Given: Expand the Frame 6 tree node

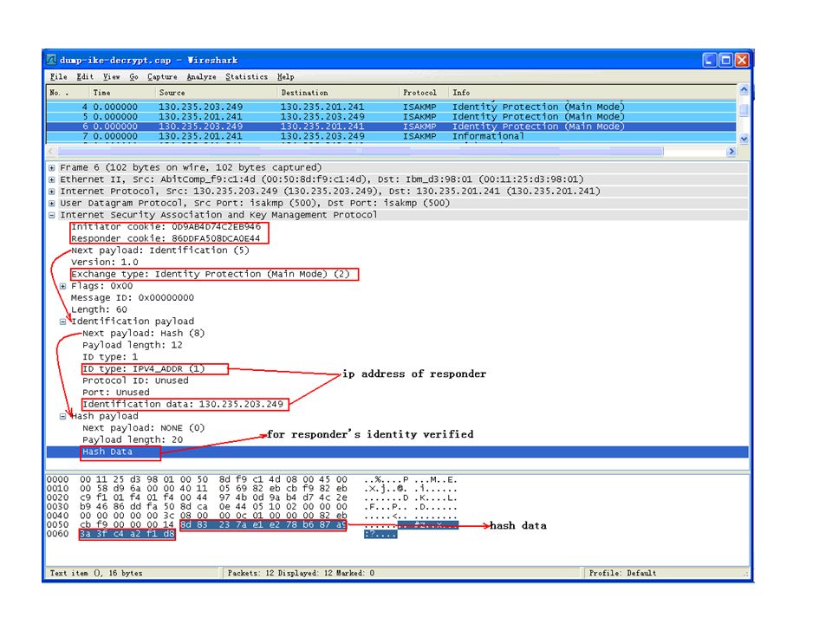Looking at the screenshot, I should tap(51, 167).
